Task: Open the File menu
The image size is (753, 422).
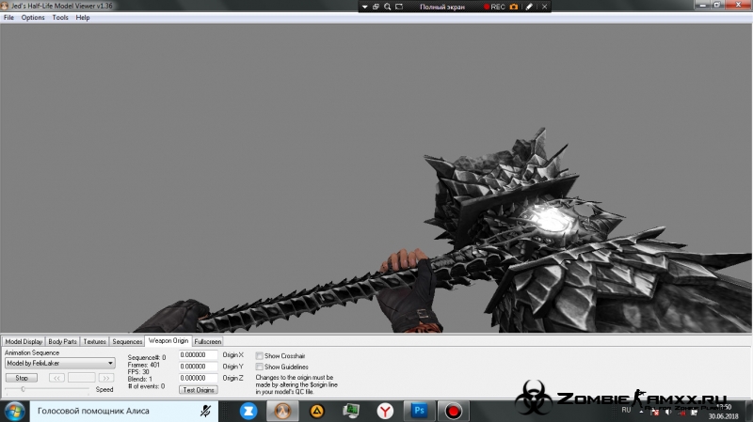Action: click(8, 17)
